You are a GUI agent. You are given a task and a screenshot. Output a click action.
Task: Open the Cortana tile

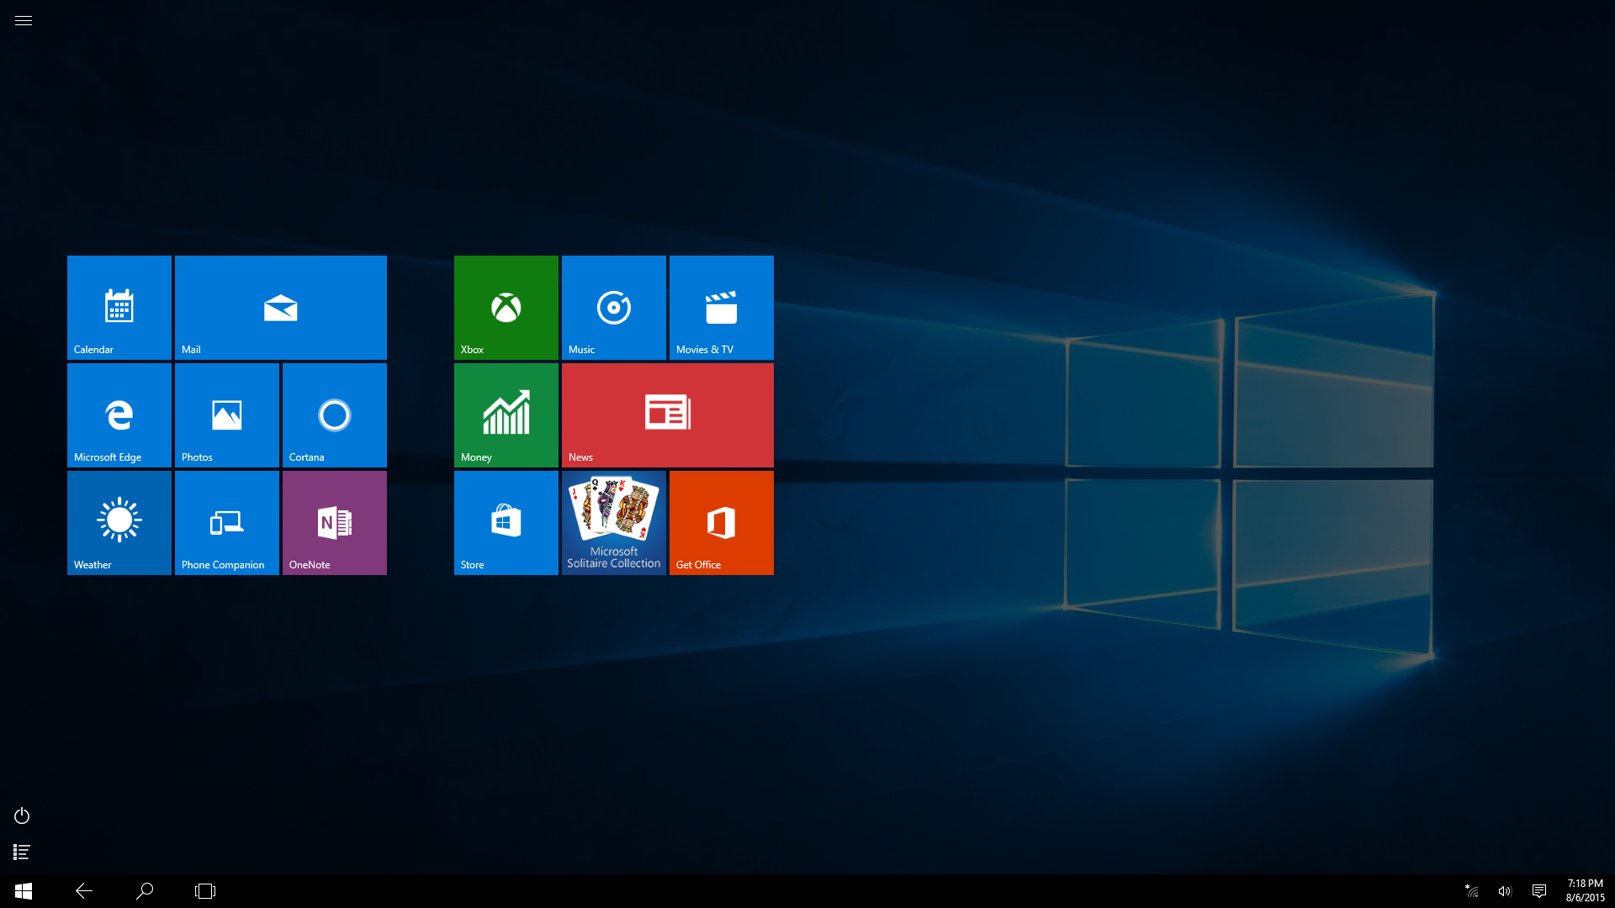[335, 415]
